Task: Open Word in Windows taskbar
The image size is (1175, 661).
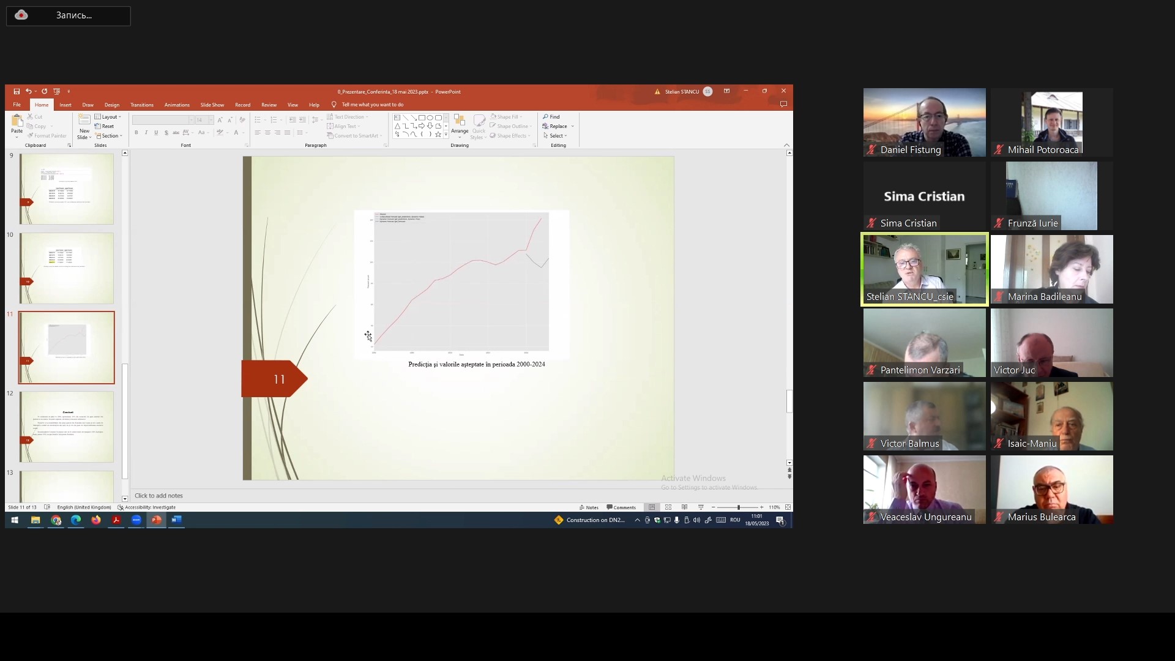Action: pos(176,520)
